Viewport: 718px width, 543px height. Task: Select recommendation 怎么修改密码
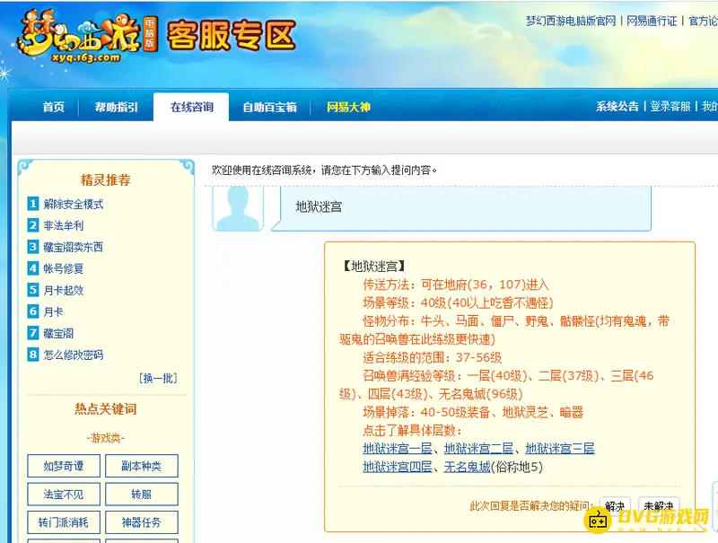74,355
